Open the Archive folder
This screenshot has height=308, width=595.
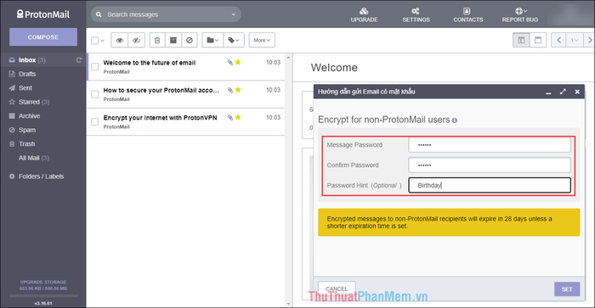(x=29, y=116)
